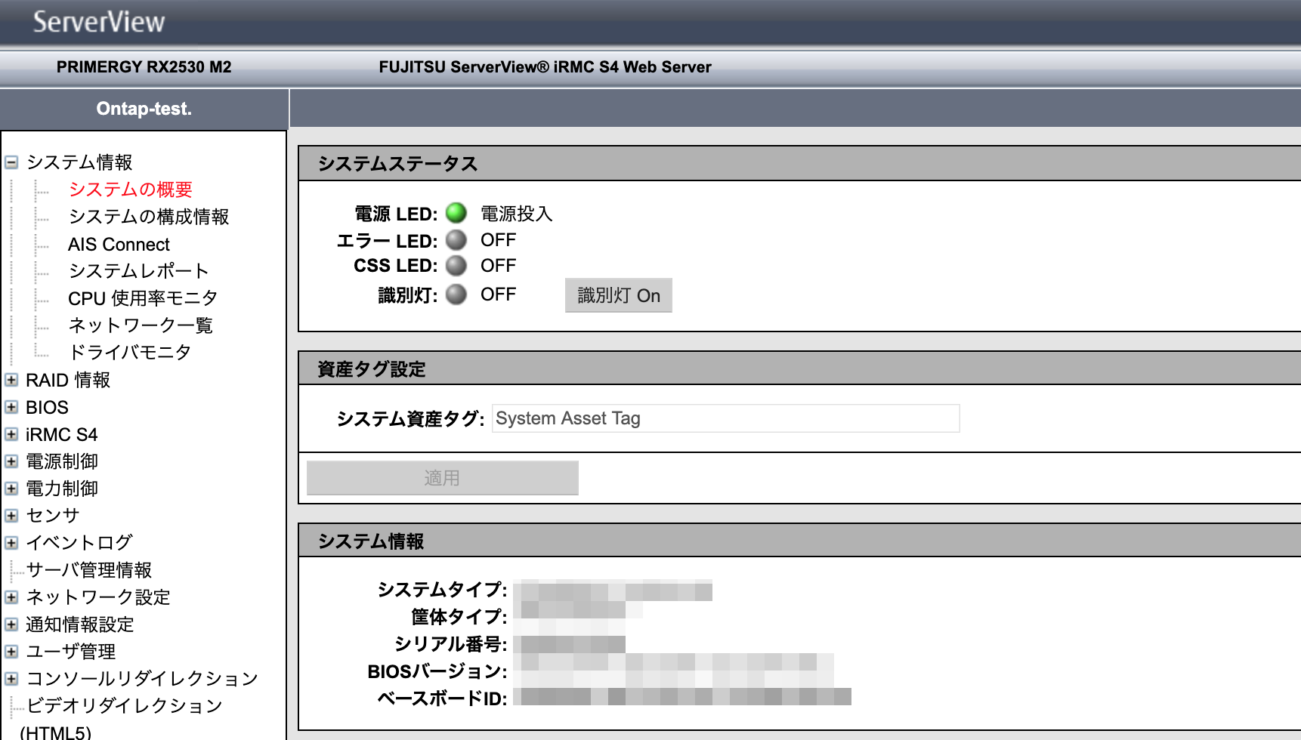
Task: Click the grey 識別灯 indicator
Action: tap(456, 294)
